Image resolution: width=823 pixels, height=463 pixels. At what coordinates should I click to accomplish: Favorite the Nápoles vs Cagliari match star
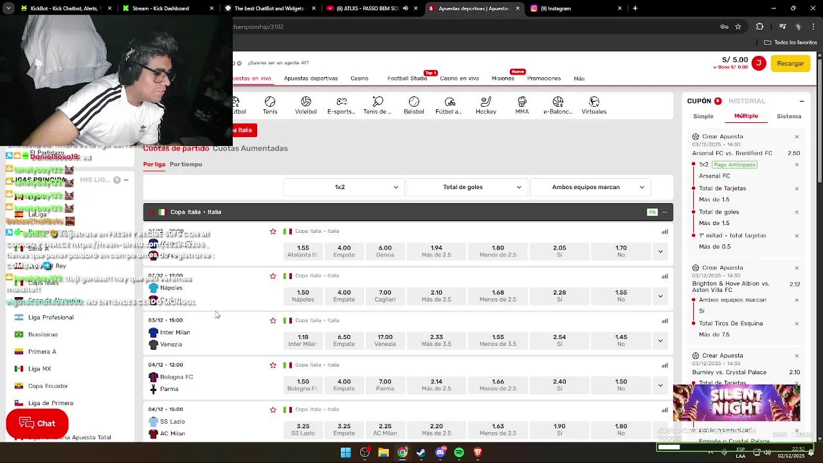[273, 276]
